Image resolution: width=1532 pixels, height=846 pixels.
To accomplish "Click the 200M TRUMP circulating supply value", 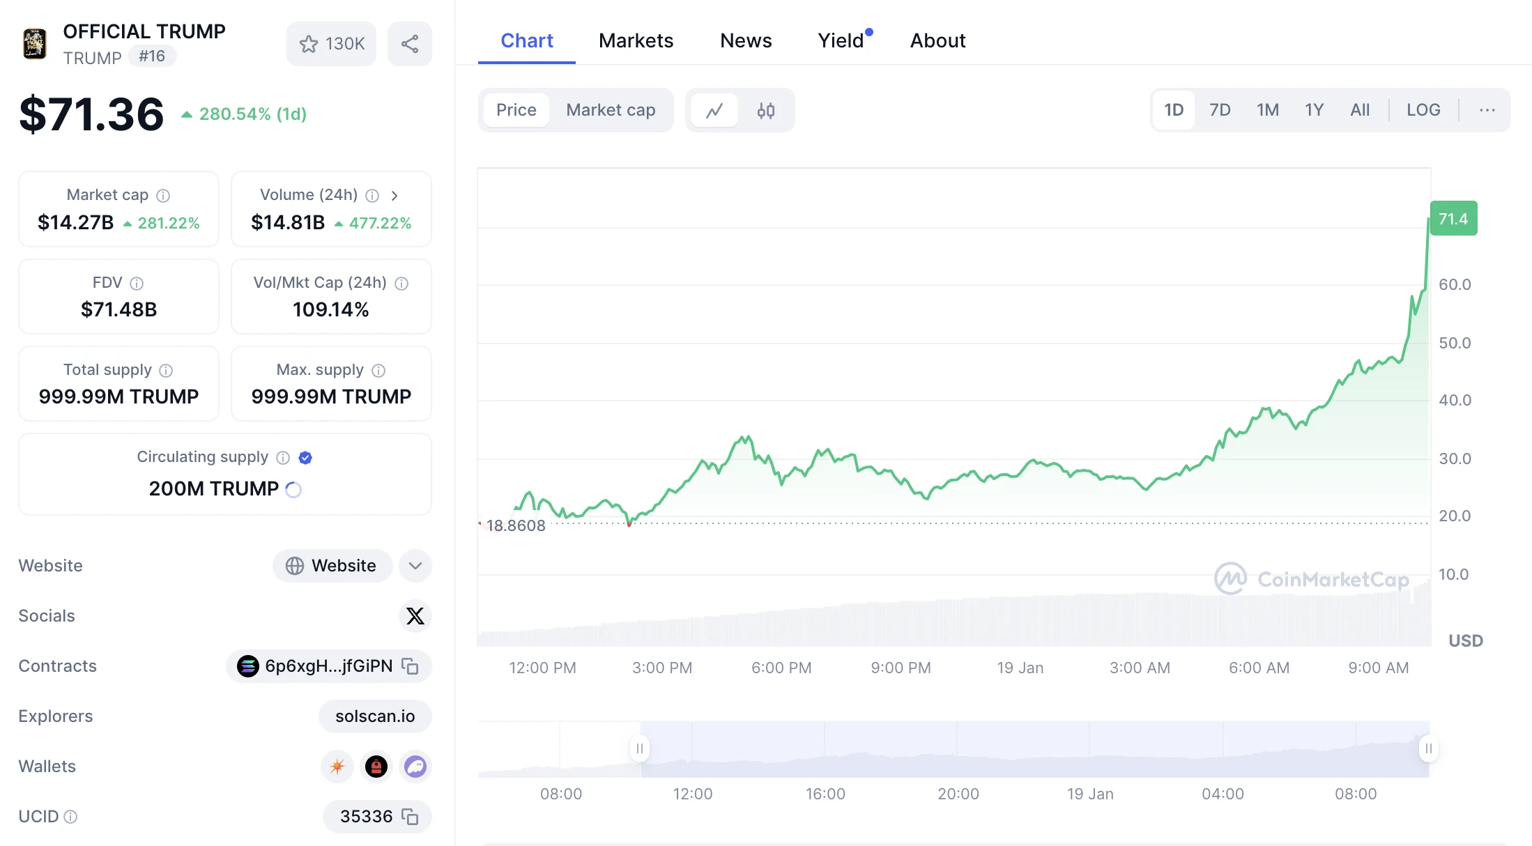I will (214, 489).
